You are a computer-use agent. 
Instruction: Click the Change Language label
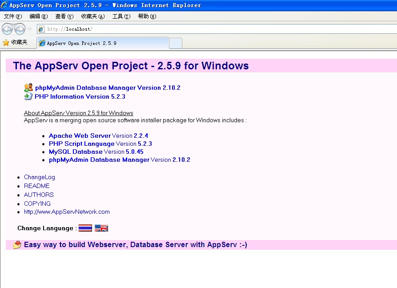point(47,228)
